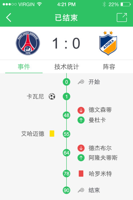Tap the Paris Saint-Germain club logo
This screenshot has height=200, width=133.
[x=28, y=43]
